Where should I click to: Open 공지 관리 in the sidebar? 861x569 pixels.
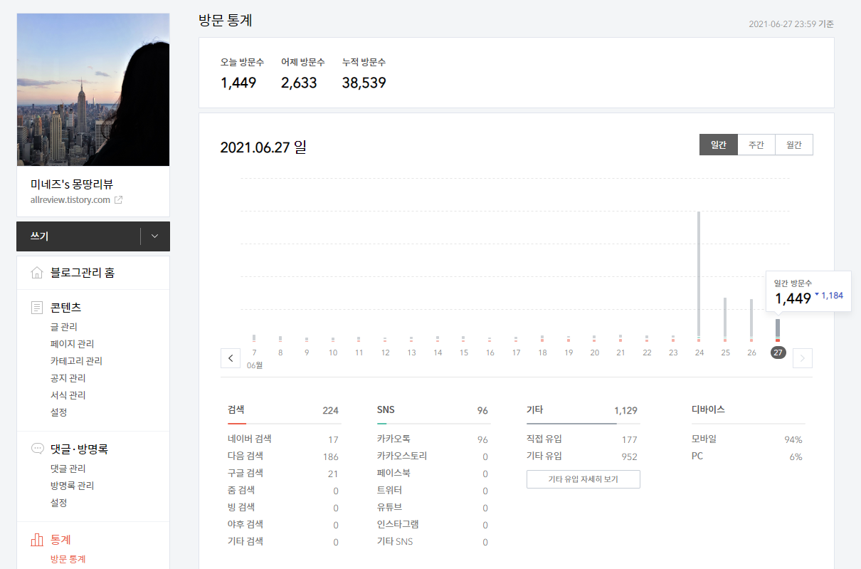click(x=68, y=378)
